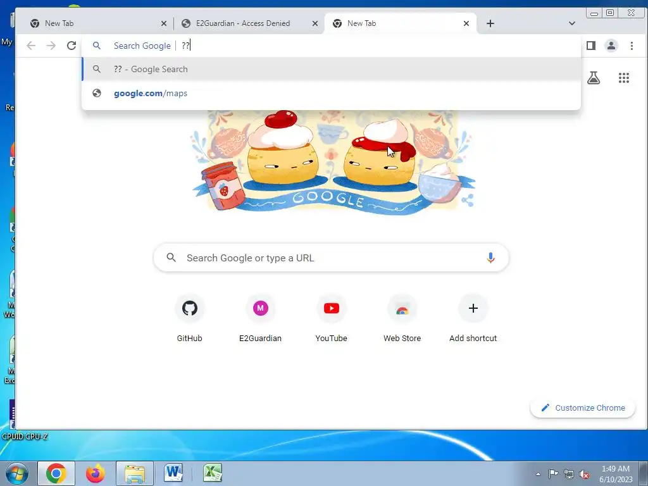
Task: Show hidden tray icons arrow
Action: (x=538, y=474)
